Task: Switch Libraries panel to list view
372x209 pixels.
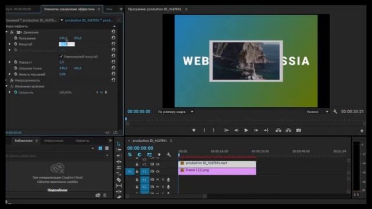Action: coord(107,148)
